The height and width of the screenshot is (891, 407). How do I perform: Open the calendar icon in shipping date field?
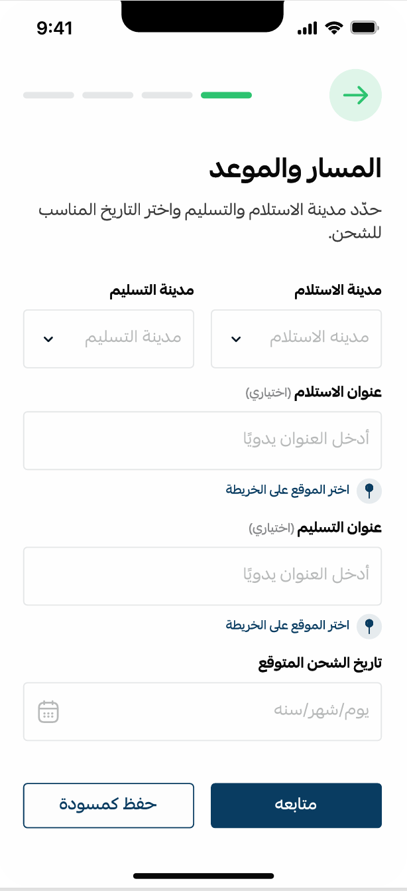pyautogui.click(x=48, y=711)
